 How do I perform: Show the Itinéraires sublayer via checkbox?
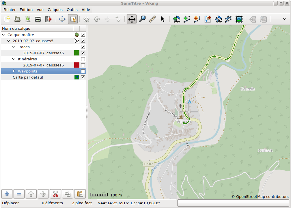(x=83, y=59)
